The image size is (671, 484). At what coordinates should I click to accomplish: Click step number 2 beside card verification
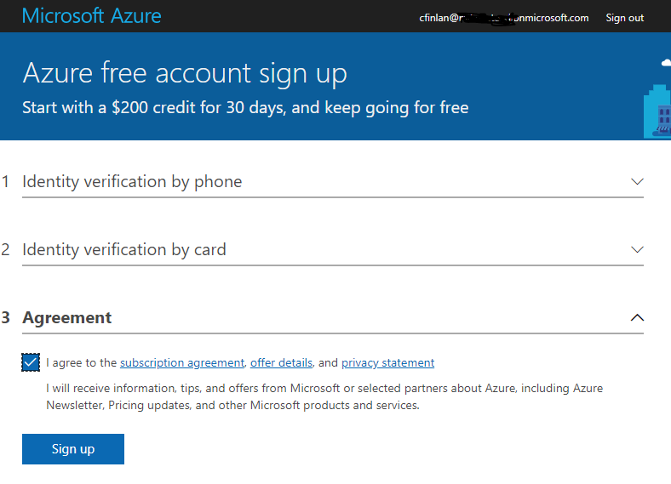(x=6, y=249)
